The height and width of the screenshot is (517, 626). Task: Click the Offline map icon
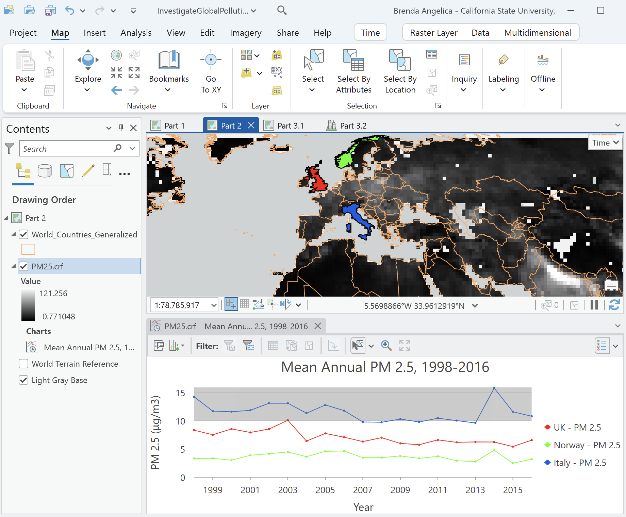click(543, 60)
